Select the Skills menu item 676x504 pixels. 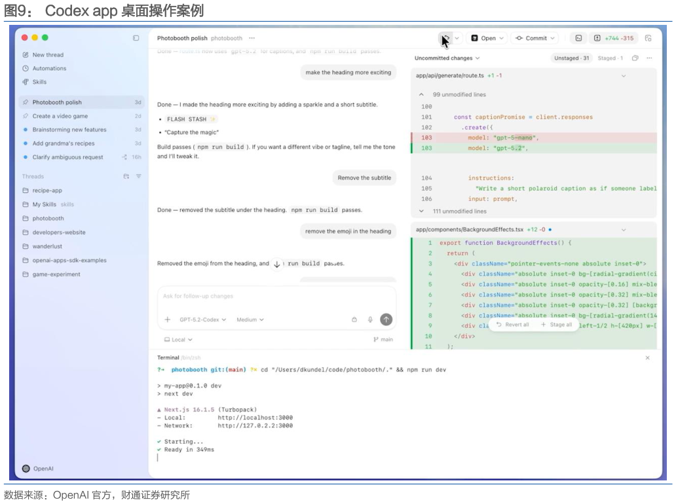(x=39, y=82)
